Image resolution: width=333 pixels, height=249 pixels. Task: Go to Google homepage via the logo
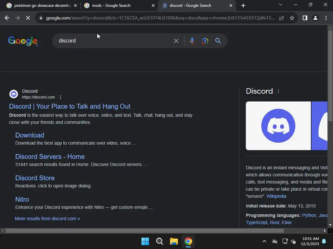click(22, 41)
